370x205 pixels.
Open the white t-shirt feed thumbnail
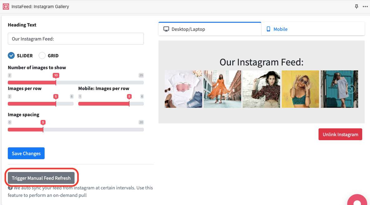pos(183,89)
